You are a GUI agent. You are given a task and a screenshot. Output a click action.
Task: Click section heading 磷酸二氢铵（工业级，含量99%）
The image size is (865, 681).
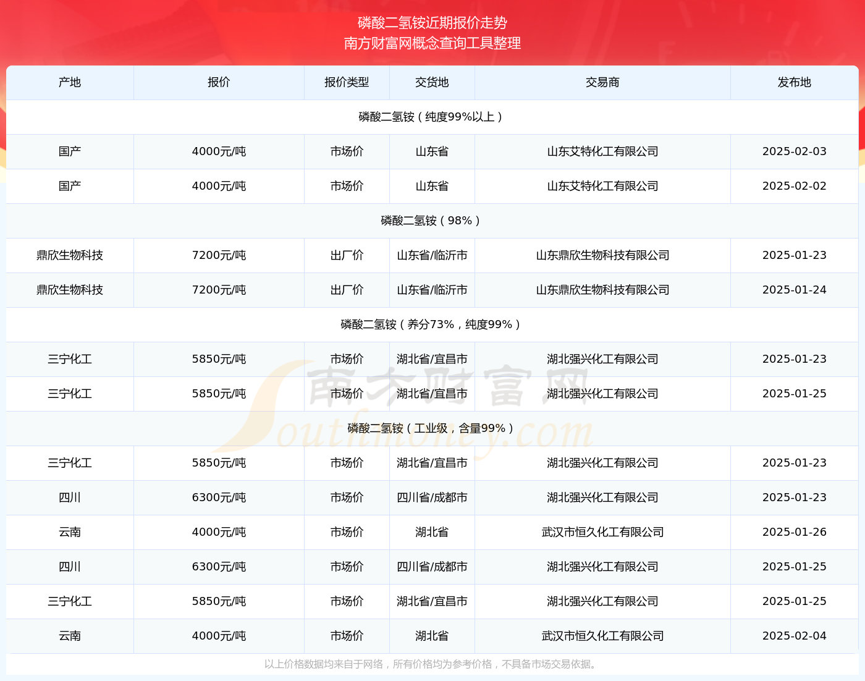pos(432,428)
